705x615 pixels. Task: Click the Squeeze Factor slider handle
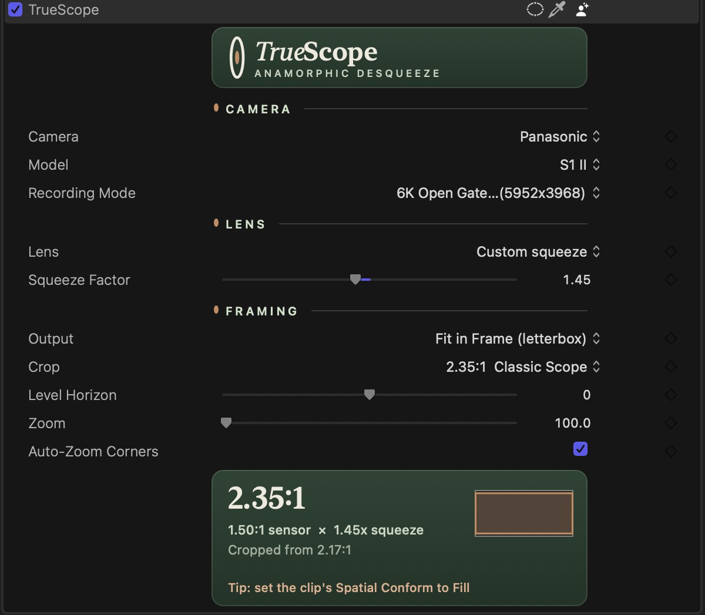coord(355,280)
